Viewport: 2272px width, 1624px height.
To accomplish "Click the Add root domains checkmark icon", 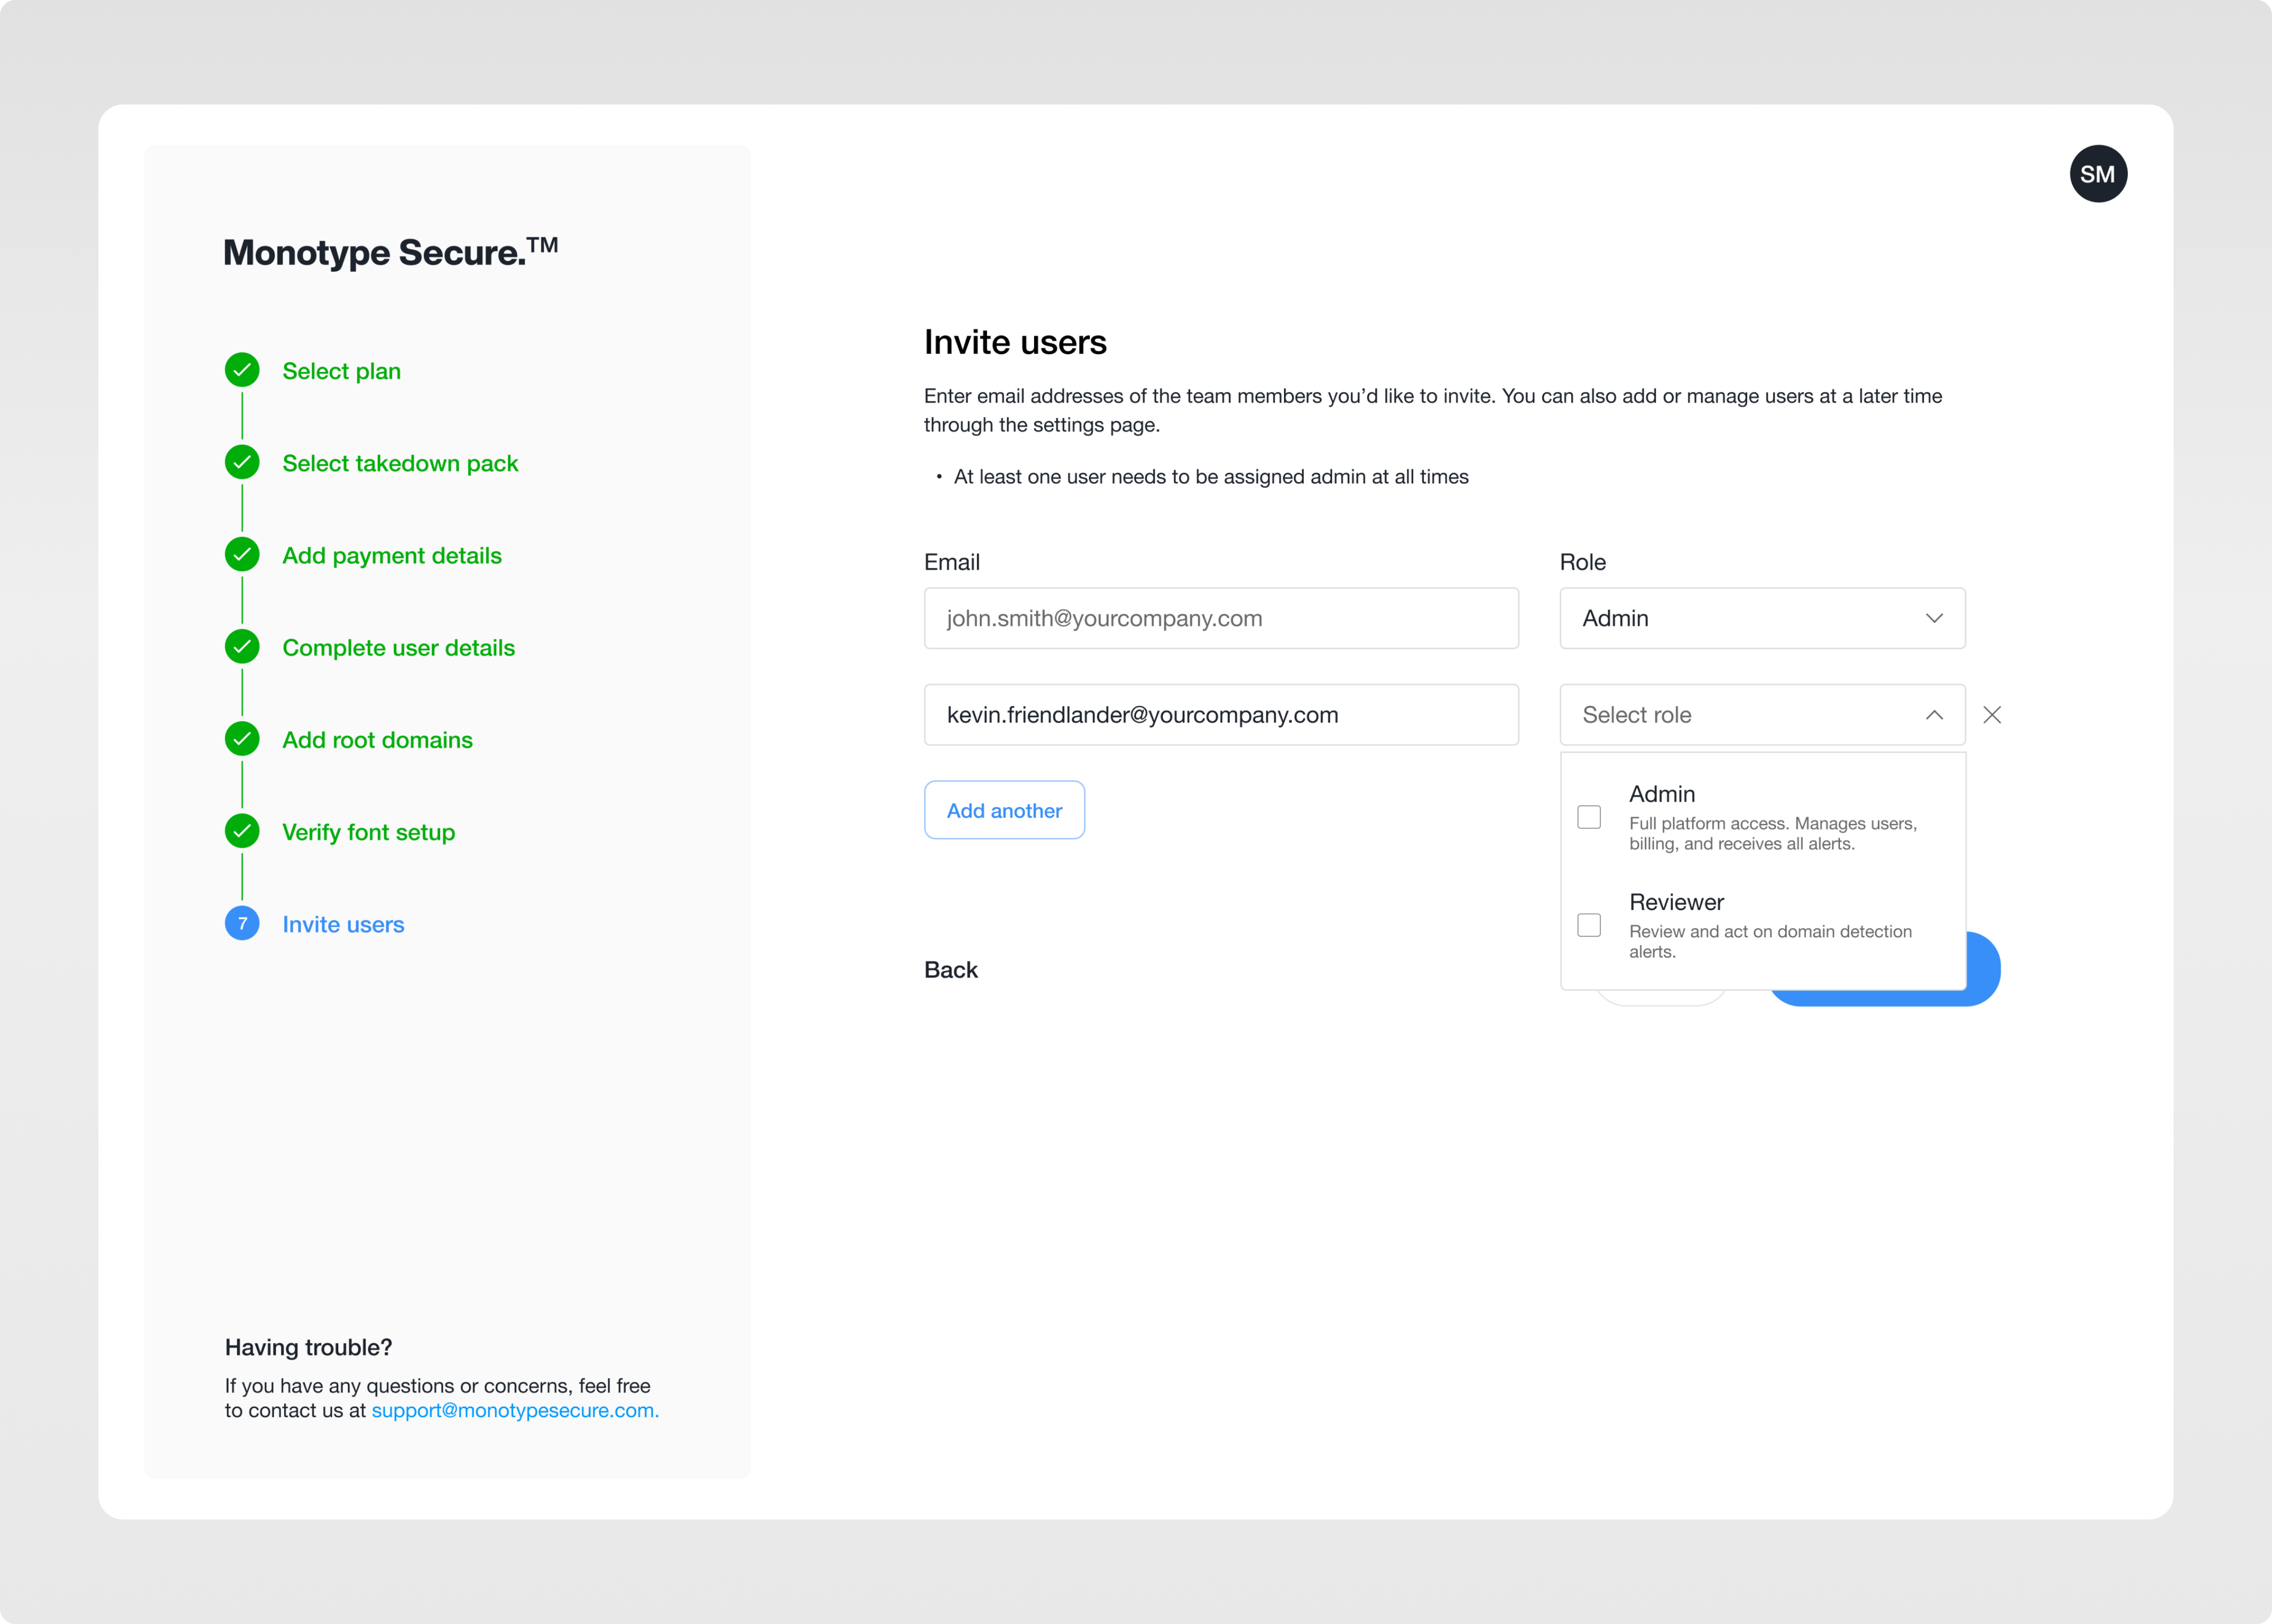I will pos(242,739).
